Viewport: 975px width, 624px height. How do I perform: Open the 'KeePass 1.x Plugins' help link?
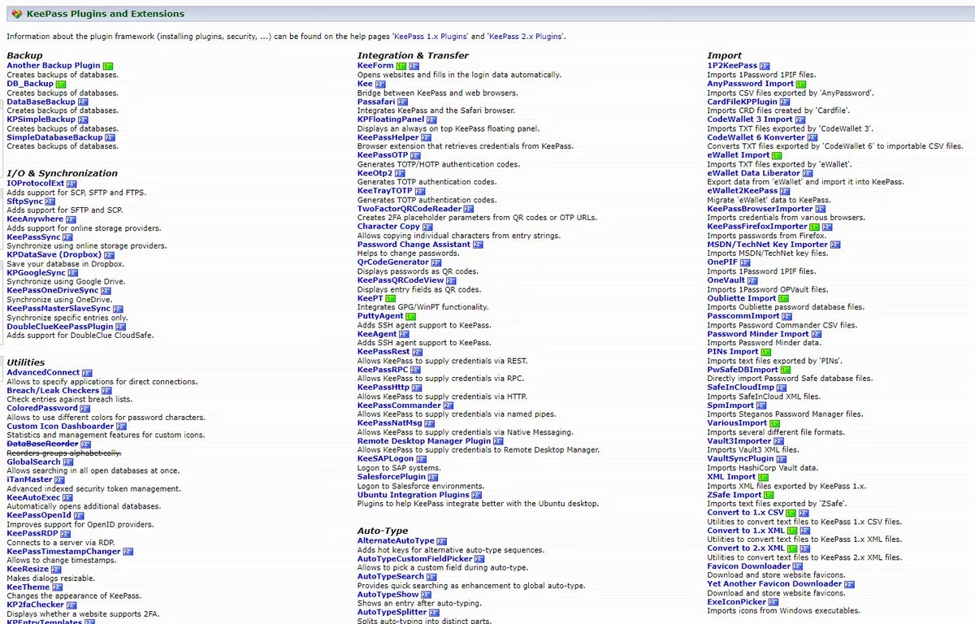pos(431,37)
